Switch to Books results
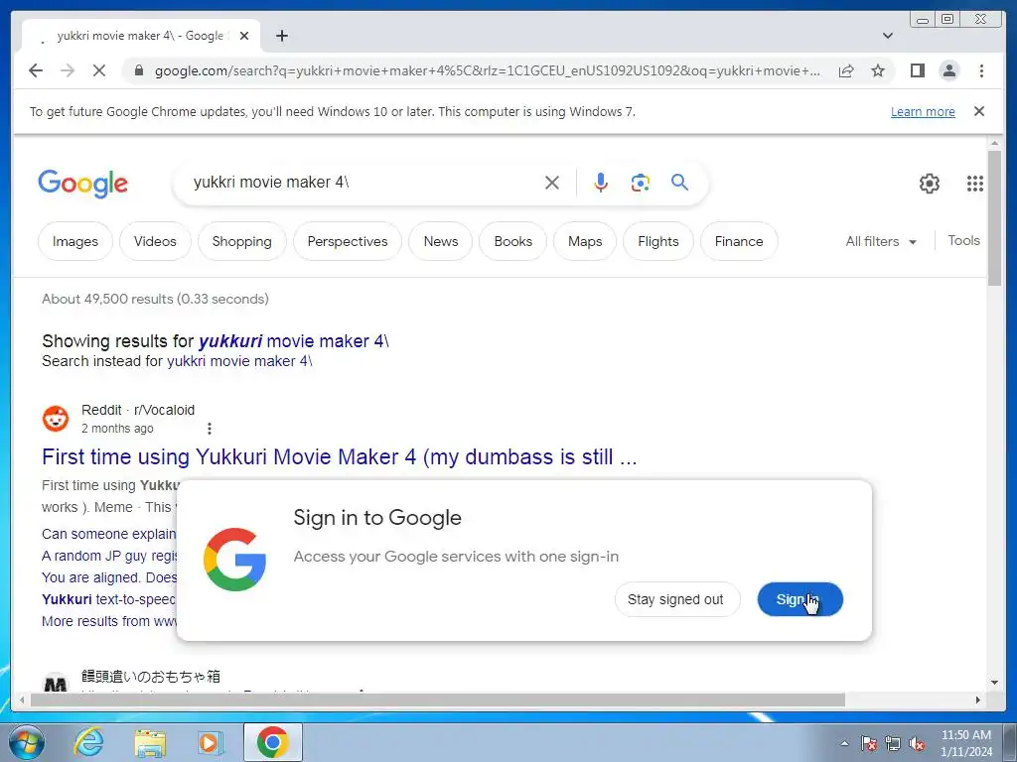 (513, 241)
